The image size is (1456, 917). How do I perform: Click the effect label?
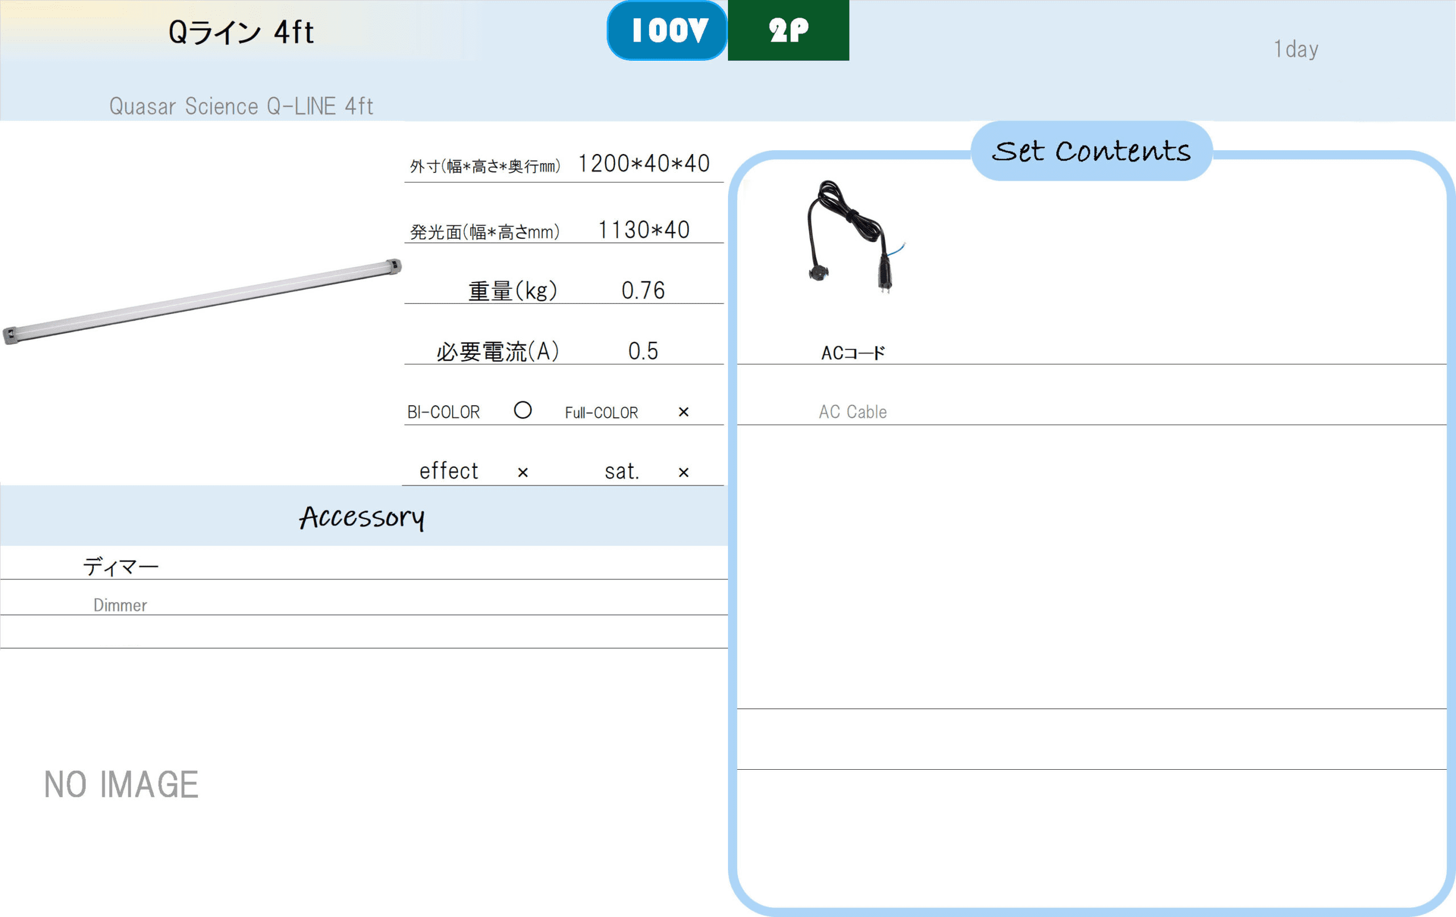pyautogui.click(x=449, y=471)
